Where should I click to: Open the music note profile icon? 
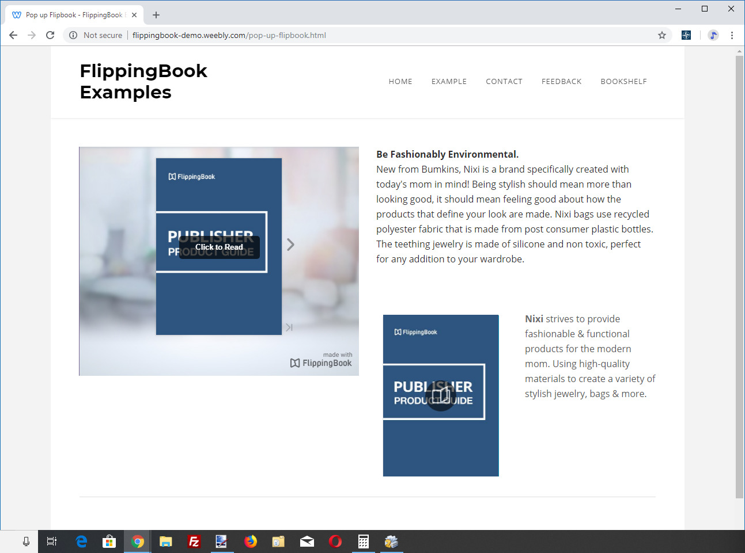pyautogui.click(x=713, y=35)
